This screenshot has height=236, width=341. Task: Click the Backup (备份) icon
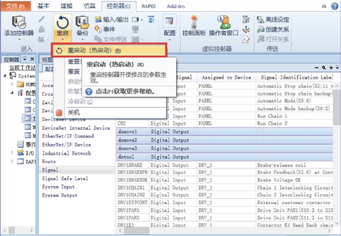pyautogui.click(x=82, y=25)
